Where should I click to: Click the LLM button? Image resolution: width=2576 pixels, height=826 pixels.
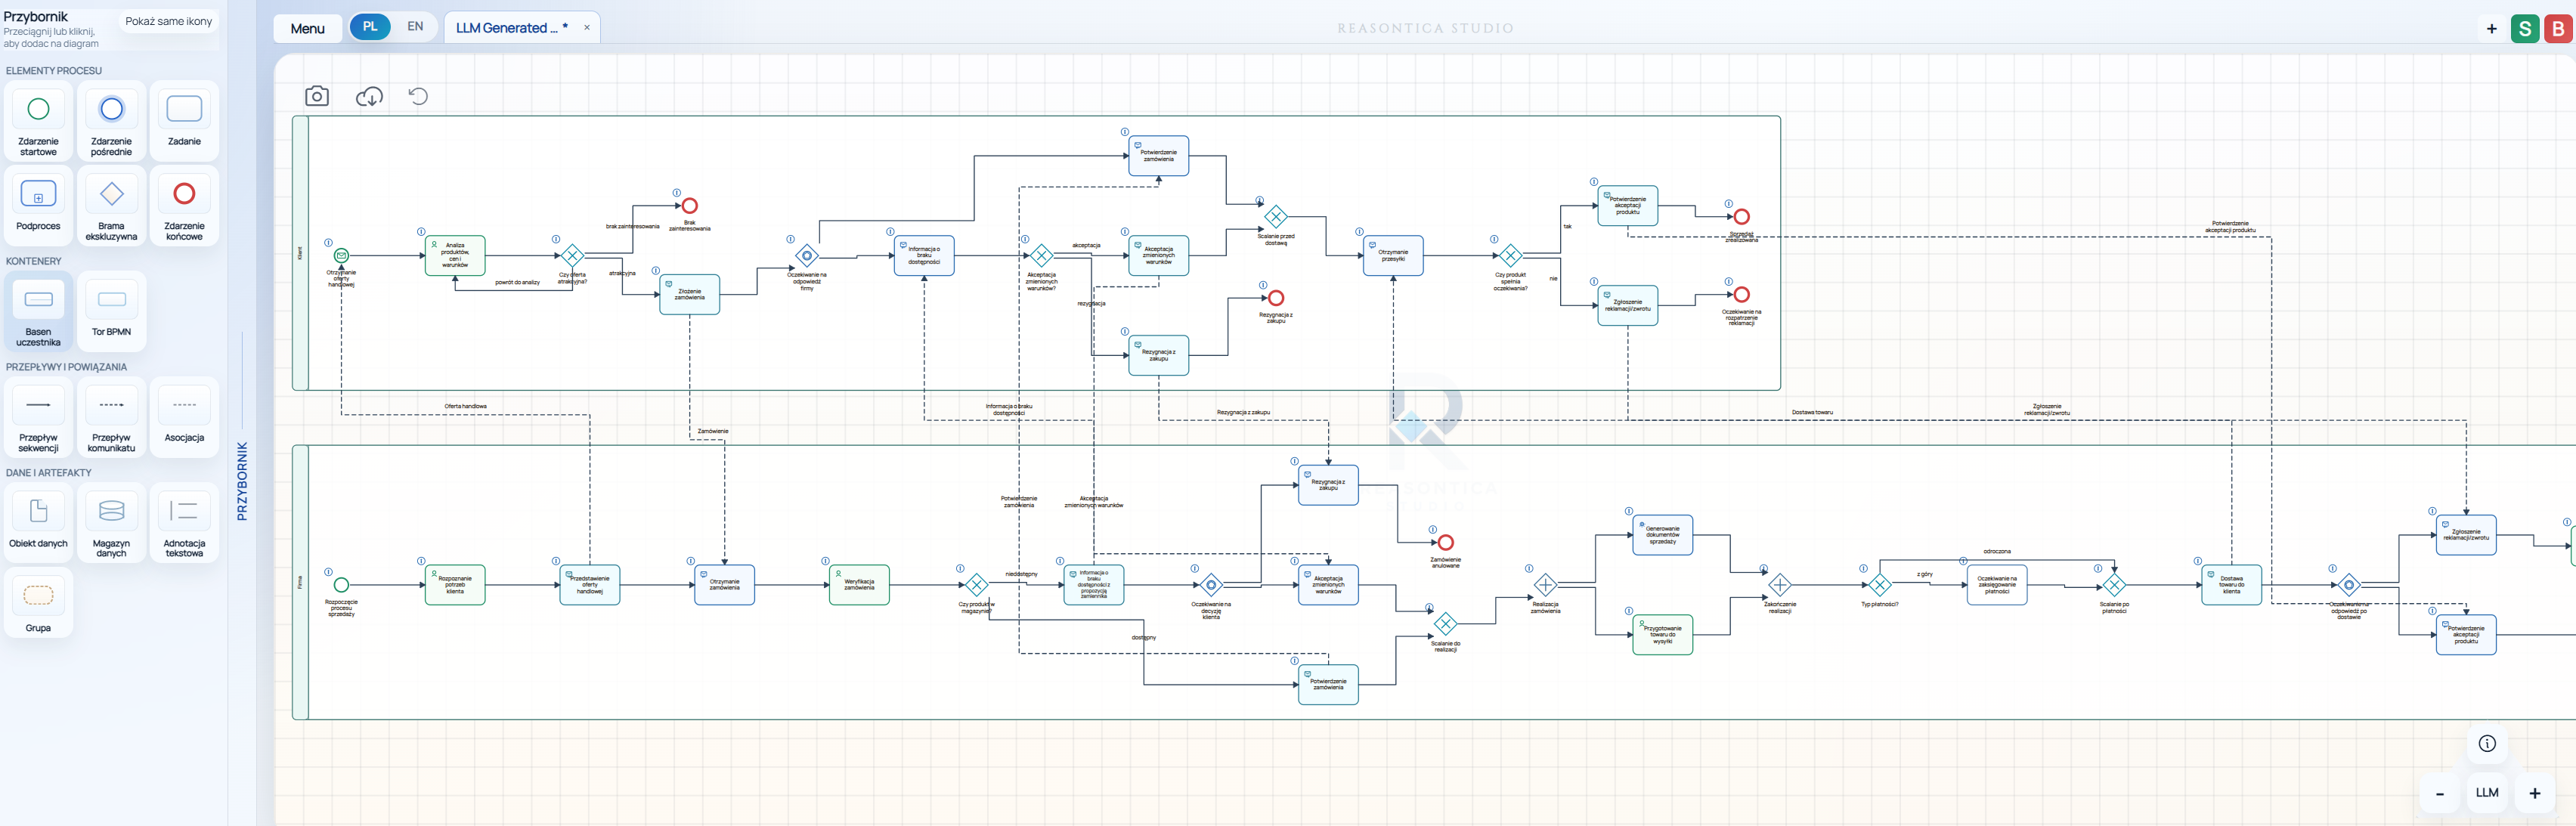tap(2487, 793)
